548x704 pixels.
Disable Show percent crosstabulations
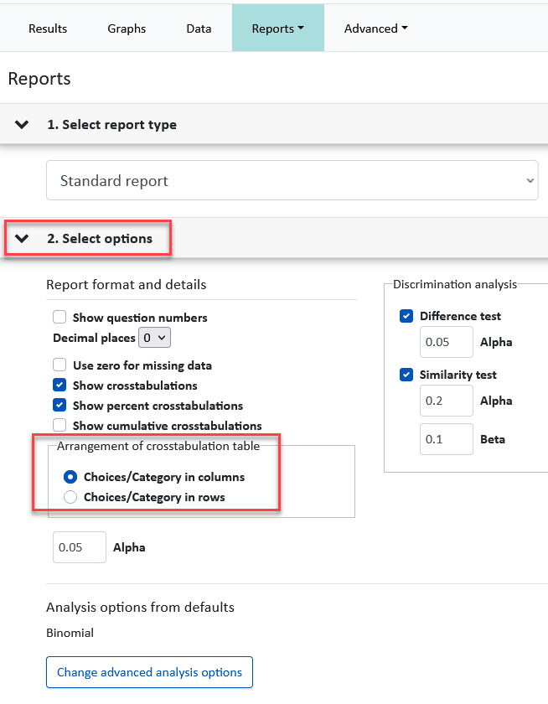(59, 405)
